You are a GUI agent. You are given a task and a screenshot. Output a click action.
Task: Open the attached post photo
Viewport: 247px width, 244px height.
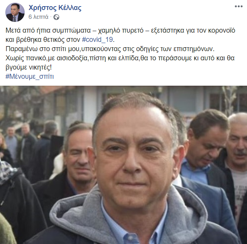tap(123, 165)
